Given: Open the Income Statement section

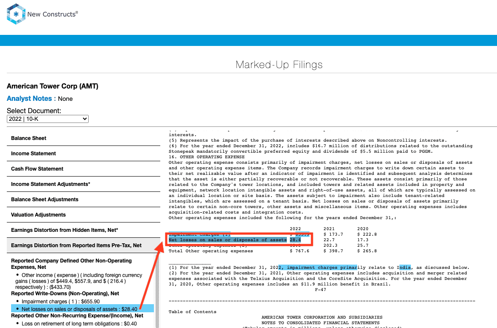Looking at the screenshot, I should pos(84,154).
